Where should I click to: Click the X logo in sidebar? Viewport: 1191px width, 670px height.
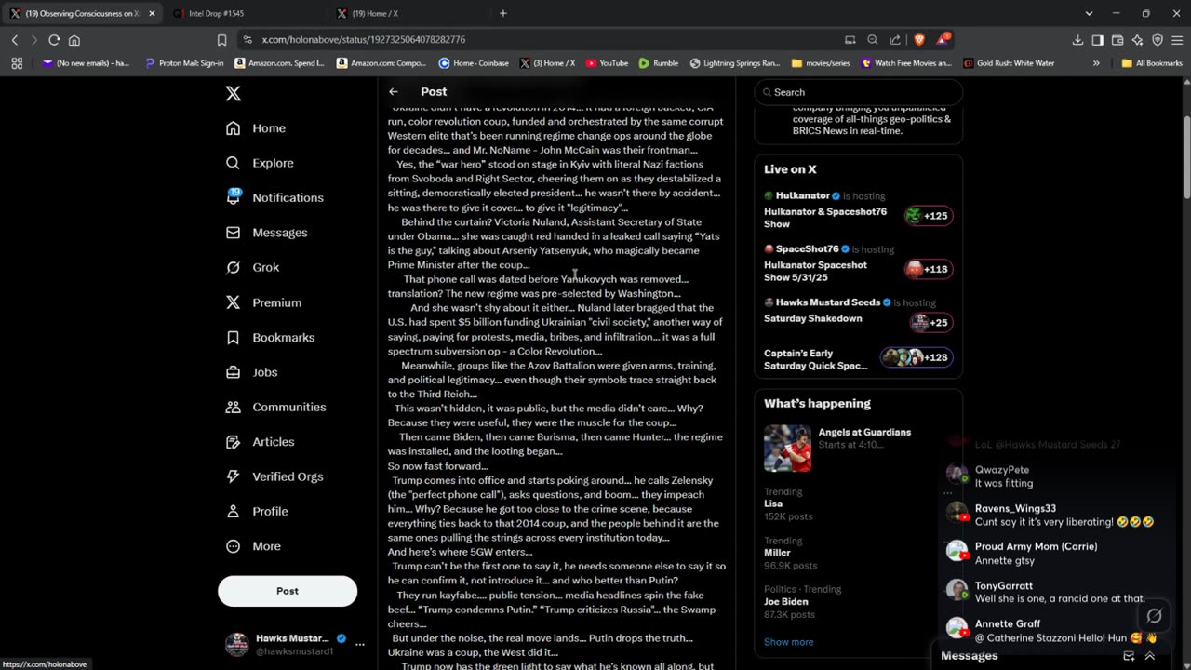[234, 93]
